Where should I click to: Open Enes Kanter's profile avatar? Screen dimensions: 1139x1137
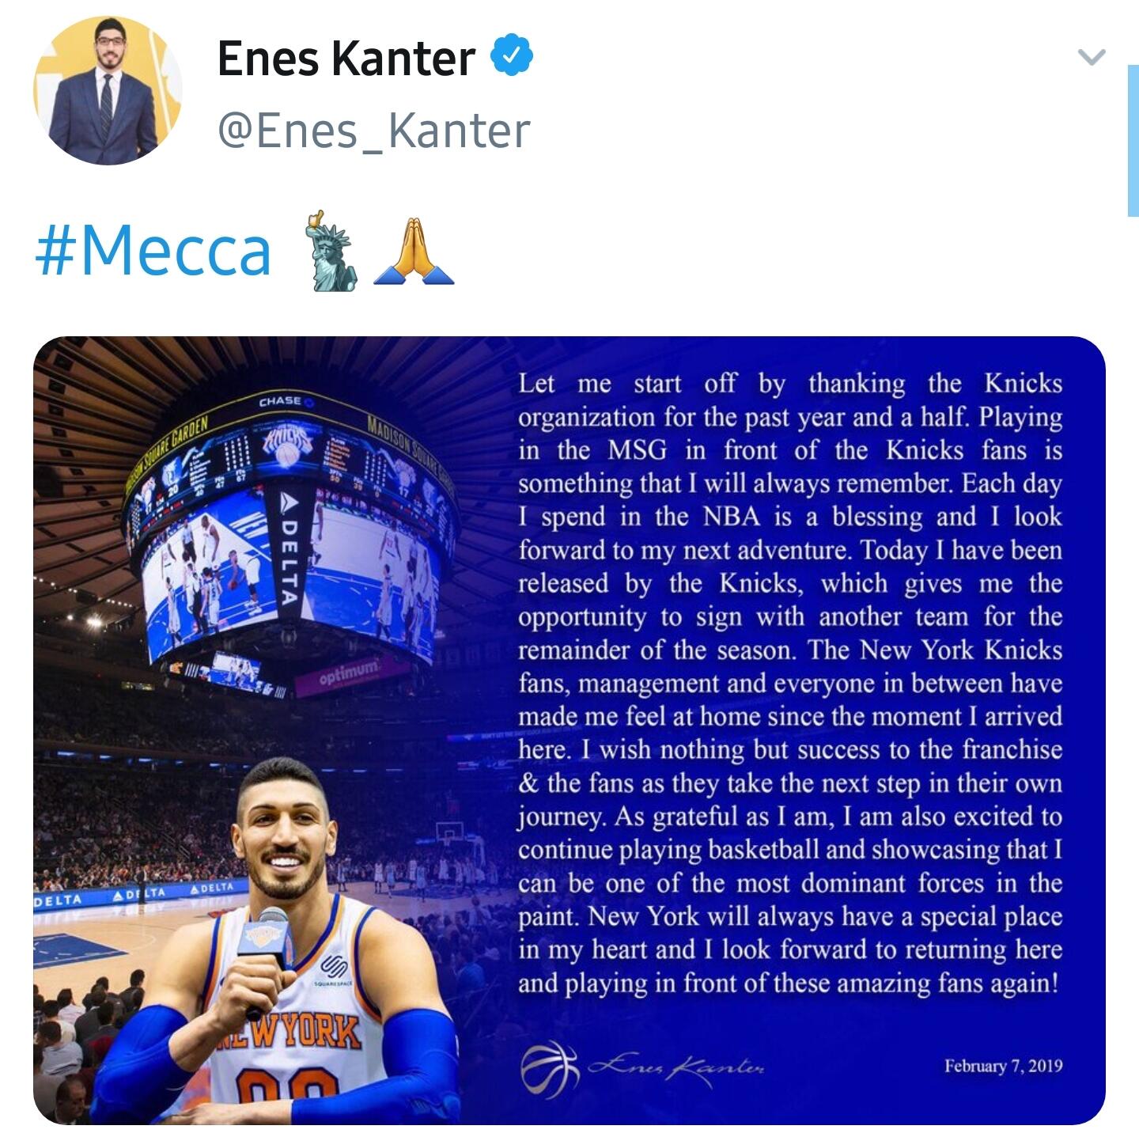tap(108, 90)
